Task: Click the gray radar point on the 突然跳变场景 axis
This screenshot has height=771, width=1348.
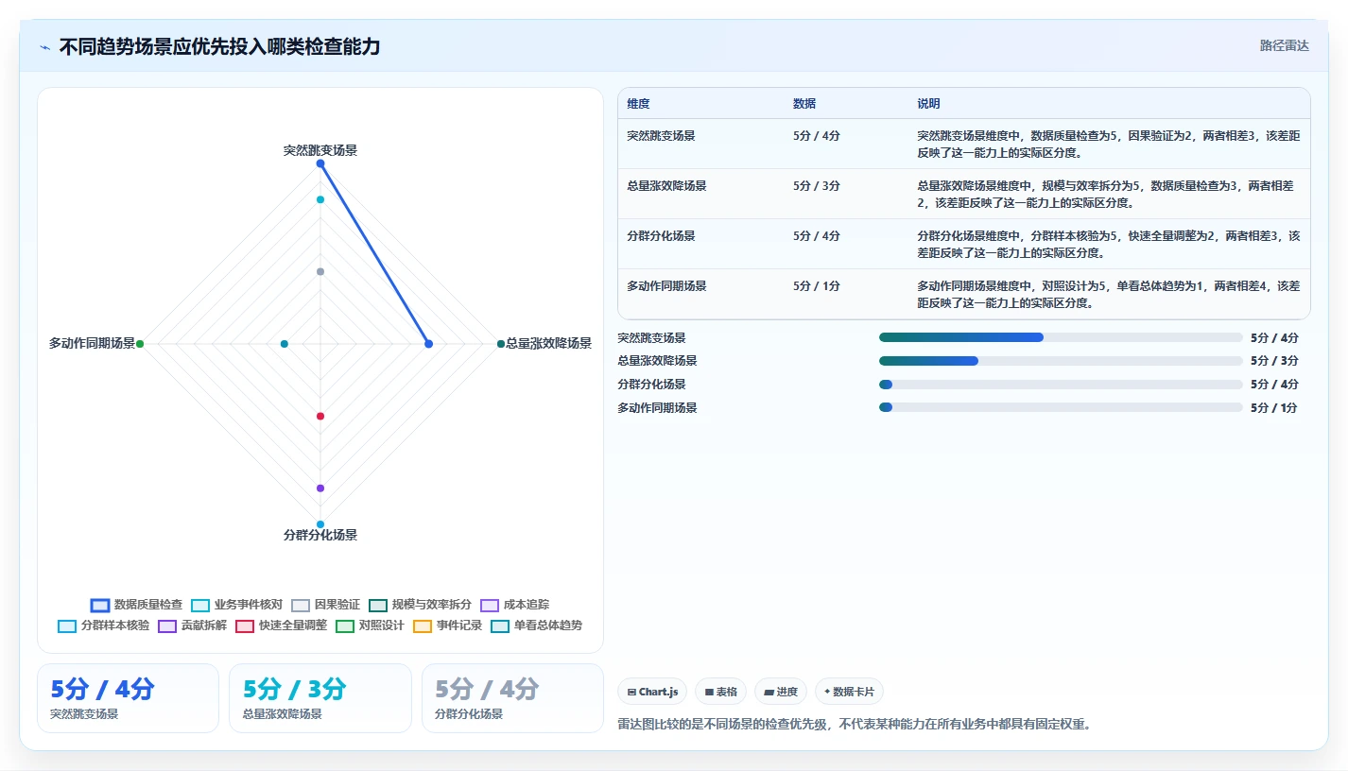Action: [x=320, y=272]
